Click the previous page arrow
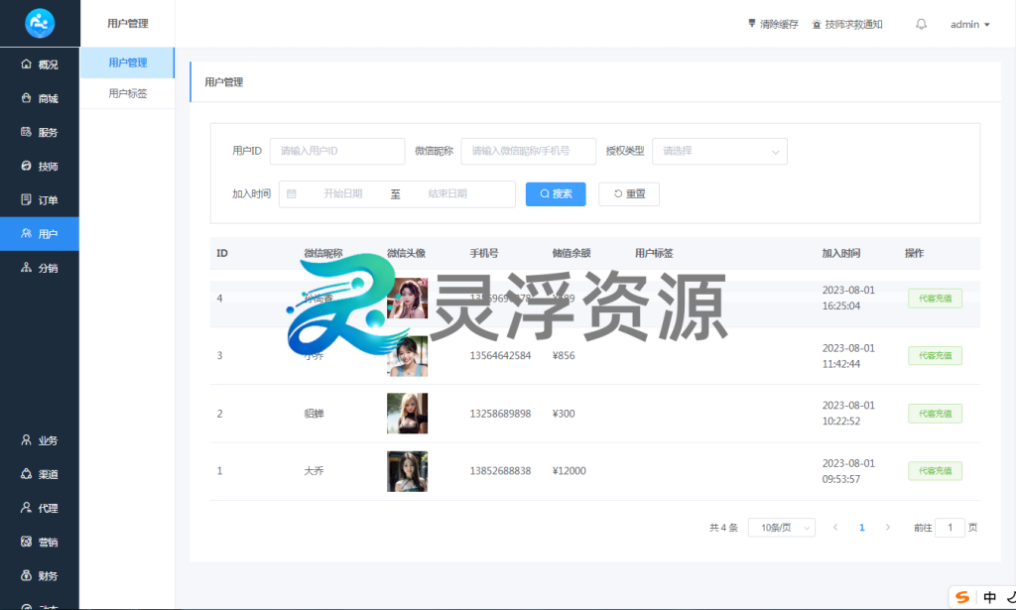Screen dimensions: 1016x610 point(835,528)
